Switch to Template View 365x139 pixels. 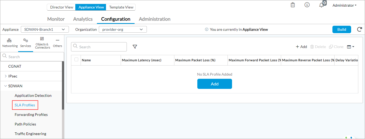(x=121, y=7)
